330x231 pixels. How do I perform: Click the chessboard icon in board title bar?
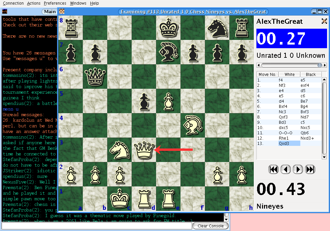[x=62, y=12]
